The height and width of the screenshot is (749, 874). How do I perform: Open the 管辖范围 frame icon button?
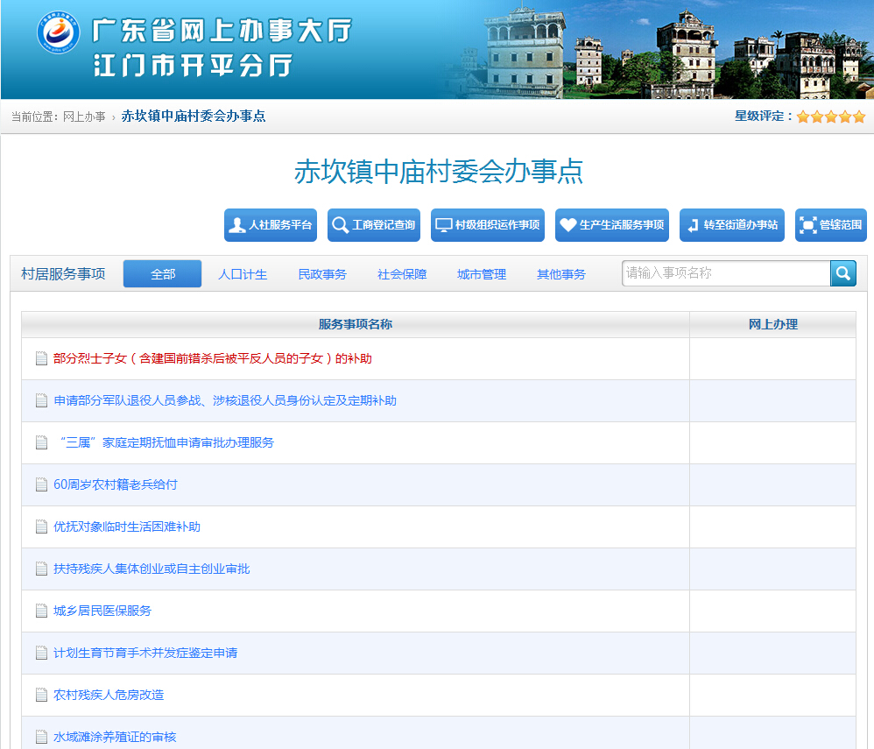(x=830, y=225)
